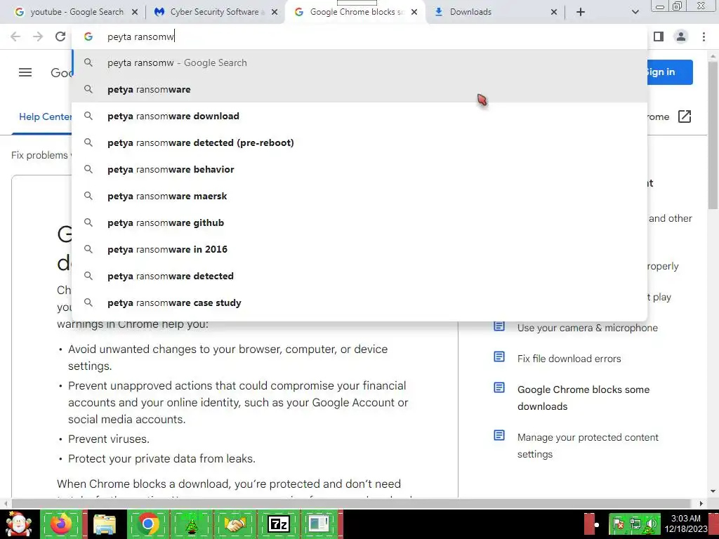
Task: Pick 'petya ransomware detected (pre-reboot)' suggestion
Action: tap(359, 142)
